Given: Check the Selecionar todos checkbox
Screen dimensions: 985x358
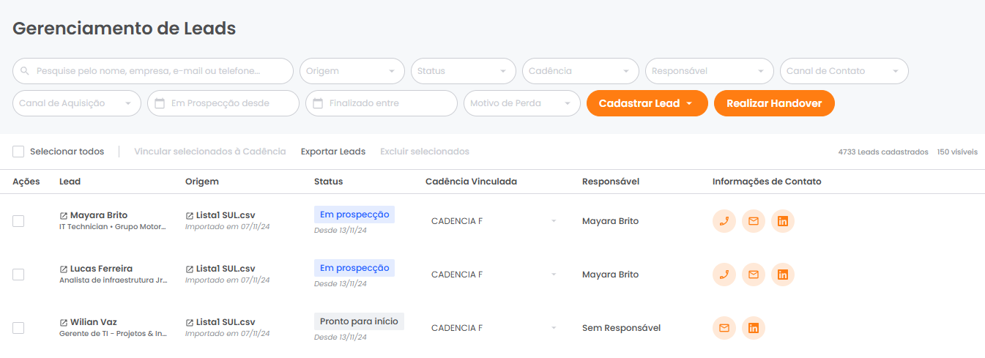Looking at the screenshot, I should click(18, 152).
